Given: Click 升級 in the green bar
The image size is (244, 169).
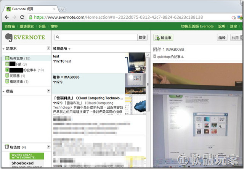Looking at the screenshot, I should click(x=42, y=26).
